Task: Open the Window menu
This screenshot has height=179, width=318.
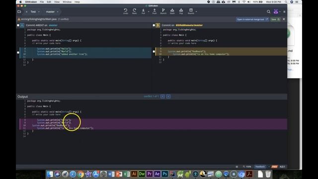Action: click(x=67, y=2)
